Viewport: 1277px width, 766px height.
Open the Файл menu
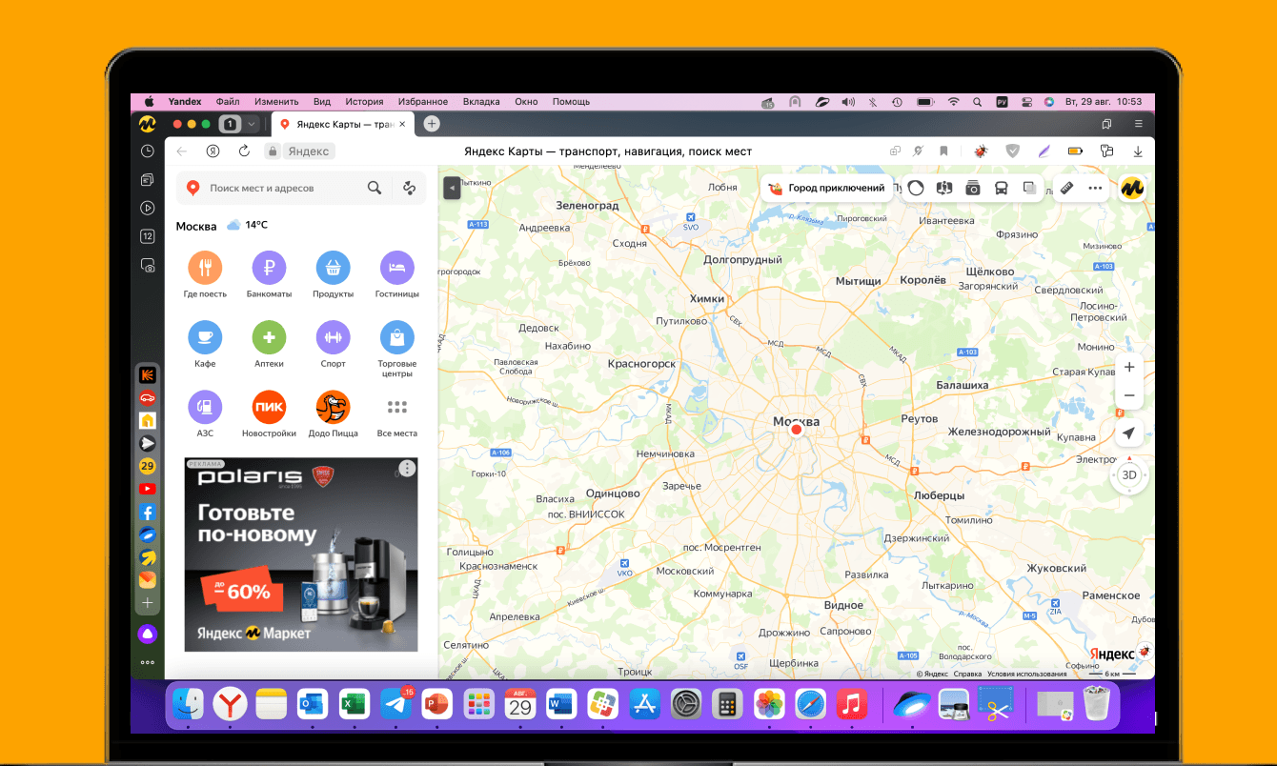[228, 101]
